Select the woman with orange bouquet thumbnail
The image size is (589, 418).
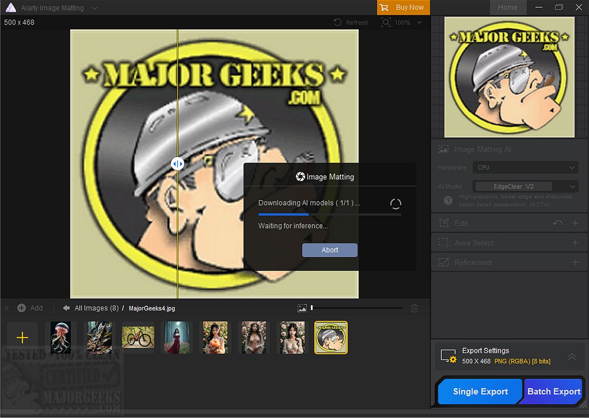[215, 337]
